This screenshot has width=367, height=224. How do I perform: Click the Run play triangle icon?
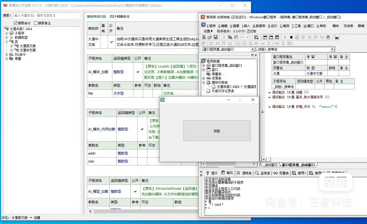pos(285,37)
